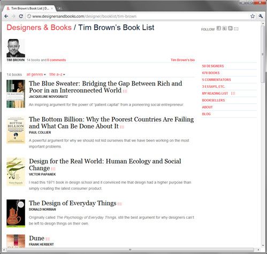Viewport: 267px width, 254px height.
Task: Open the Chrome wrench menu
Action: click(x=261, y=16)
